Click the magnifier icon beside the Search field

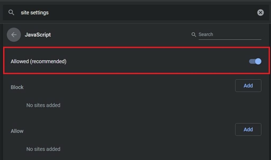(x=194, y=35)
